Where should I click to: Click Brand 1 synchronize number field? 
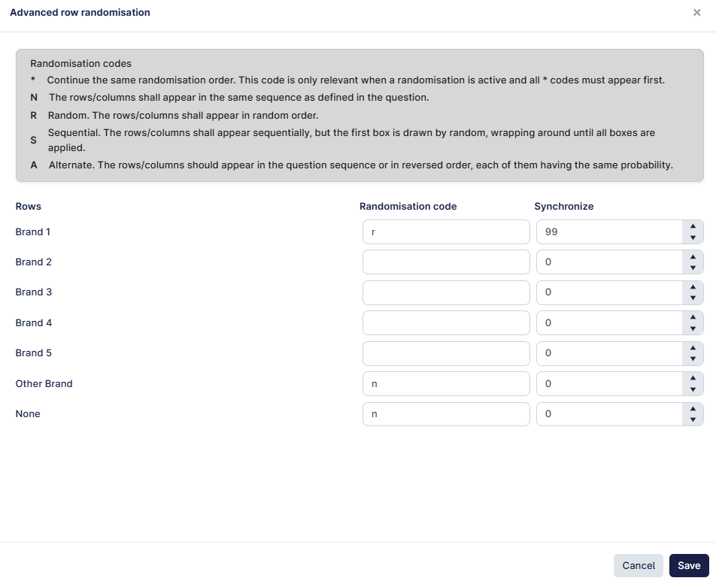click(610, 231)
